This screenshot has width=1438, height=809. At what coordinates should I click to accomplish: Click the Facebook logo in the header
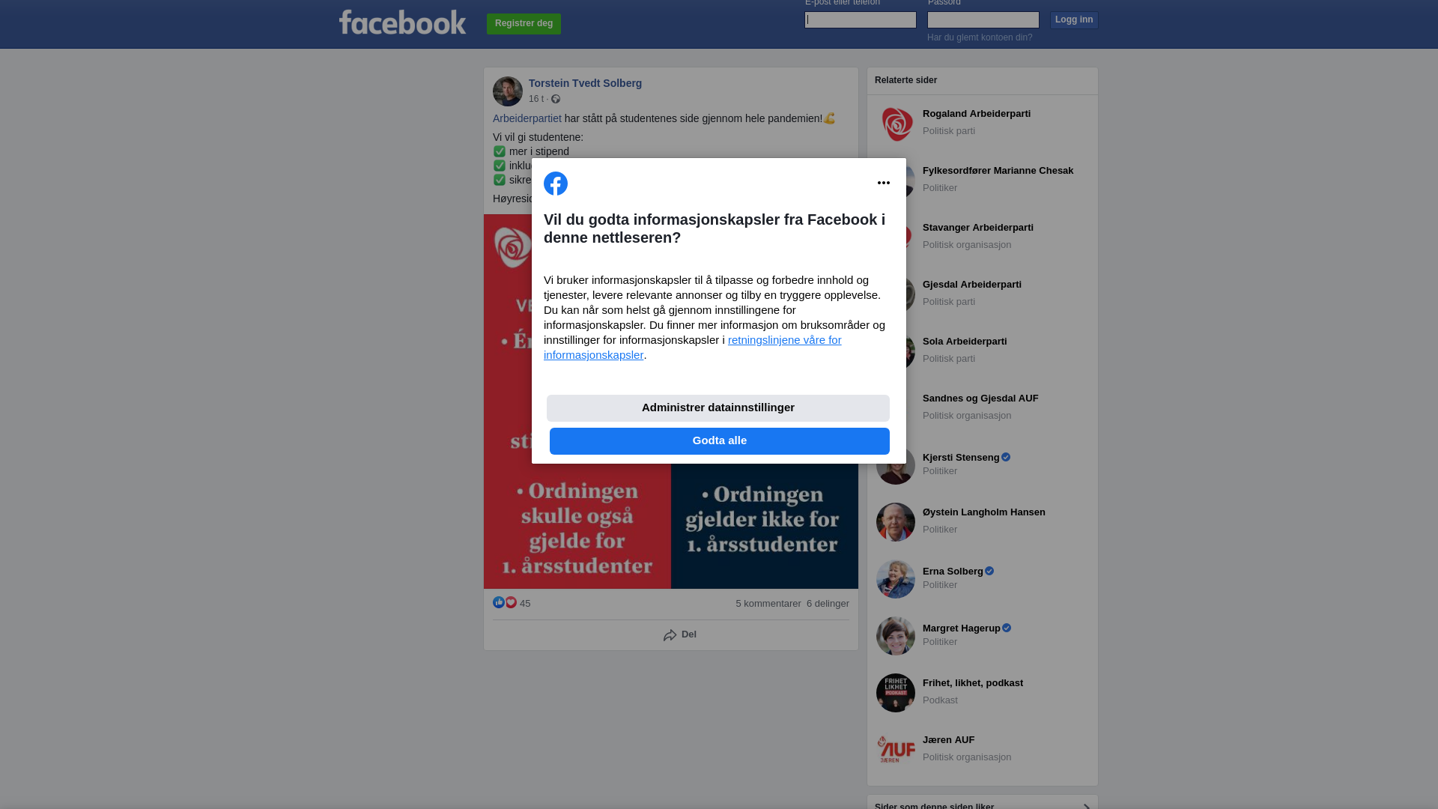pyautogui.click(x=402, y=22)
